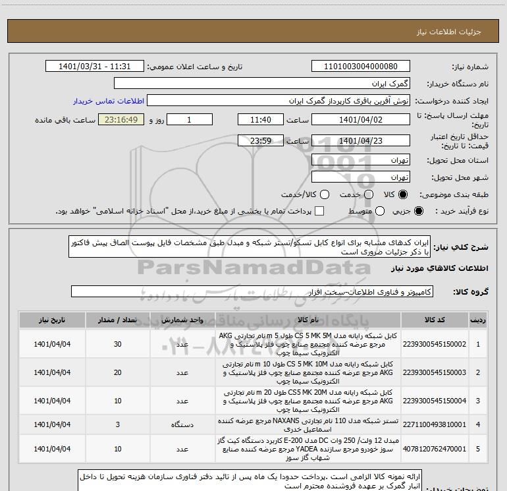The height and width of the screenshot is (491, 507).
Task: Click the need date 1401/04/04 in row 1
Action: [x=52, y=344]
